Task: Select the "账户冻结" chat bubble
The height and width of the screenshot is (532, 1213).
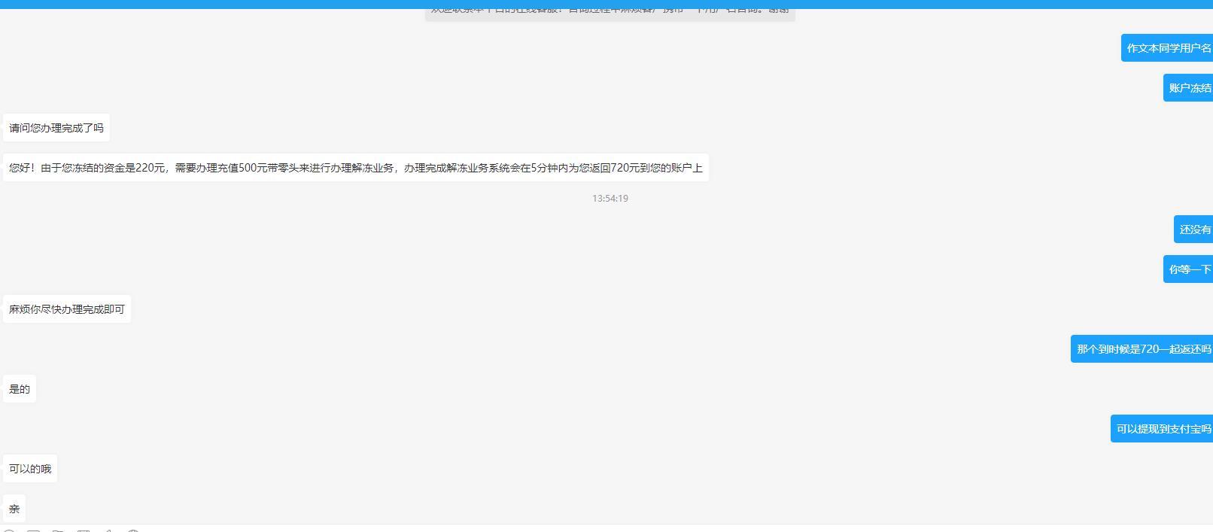Action: (x=1188, y=88)
